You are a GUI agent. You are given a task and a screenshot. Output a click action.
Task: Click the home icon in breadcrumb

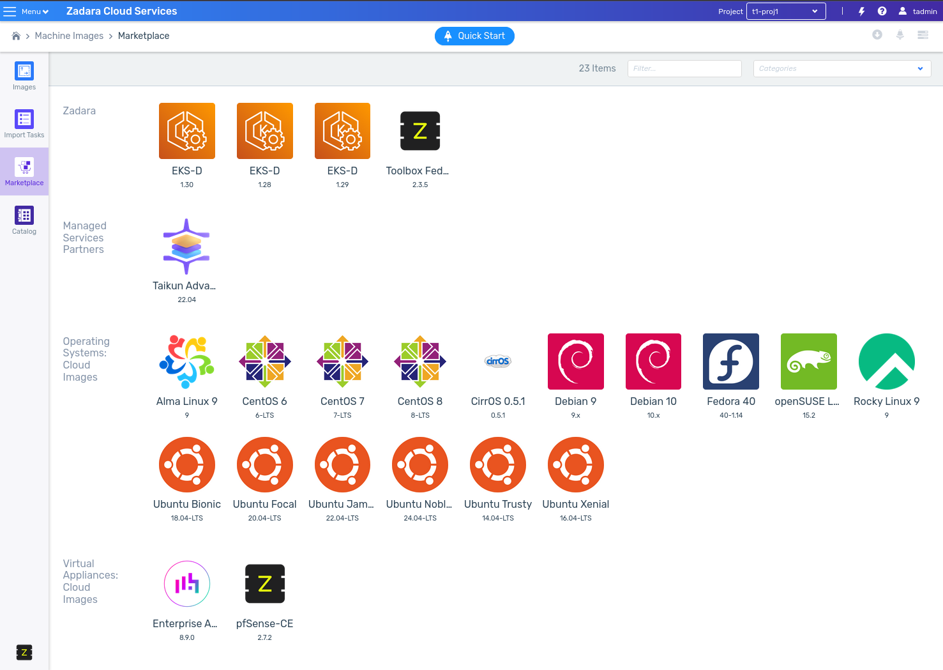[16, 36]
